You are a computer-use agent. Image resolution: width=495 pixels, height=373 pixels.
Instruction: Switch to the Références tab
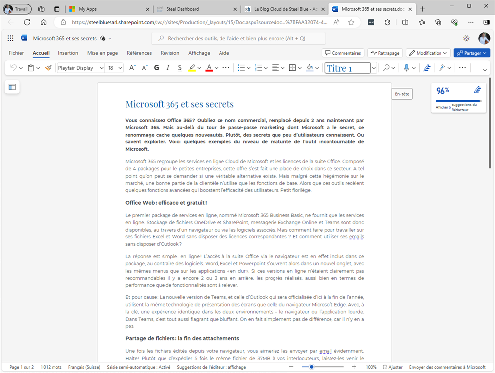139,53
